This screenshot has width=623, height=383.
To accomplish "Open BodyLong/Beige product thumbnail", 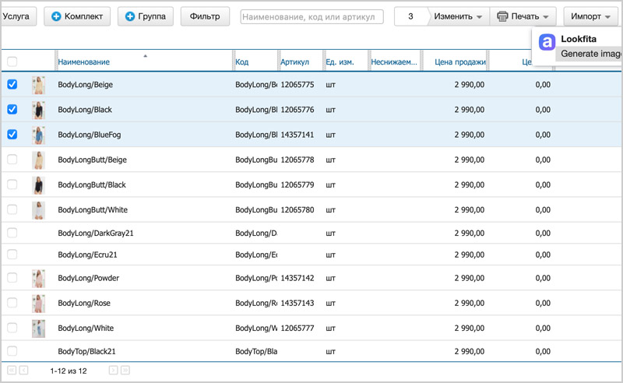I will 38,85.
